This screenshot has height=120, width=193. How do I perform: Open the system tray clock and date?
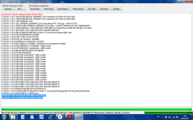pyautogui.click(x=184, y=117)
